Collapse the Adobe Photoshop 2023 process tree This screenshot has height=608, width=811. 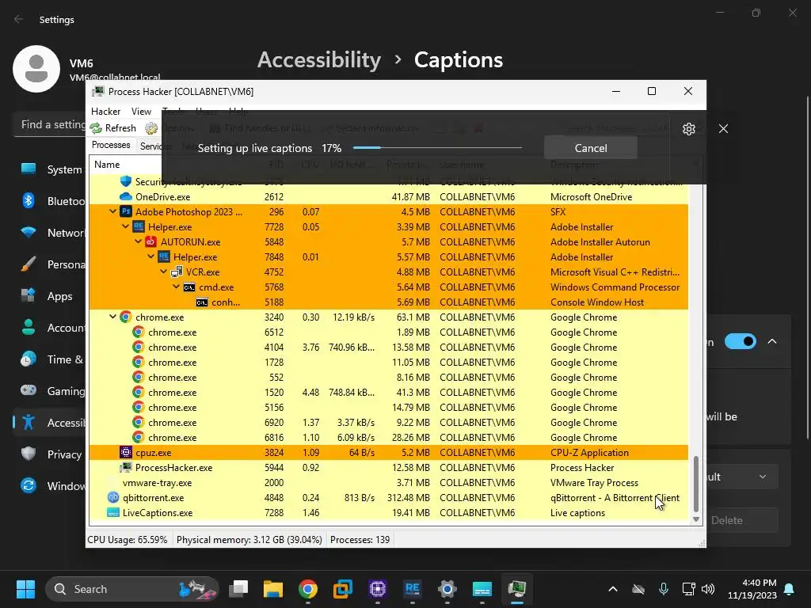(x=112, y=211)
